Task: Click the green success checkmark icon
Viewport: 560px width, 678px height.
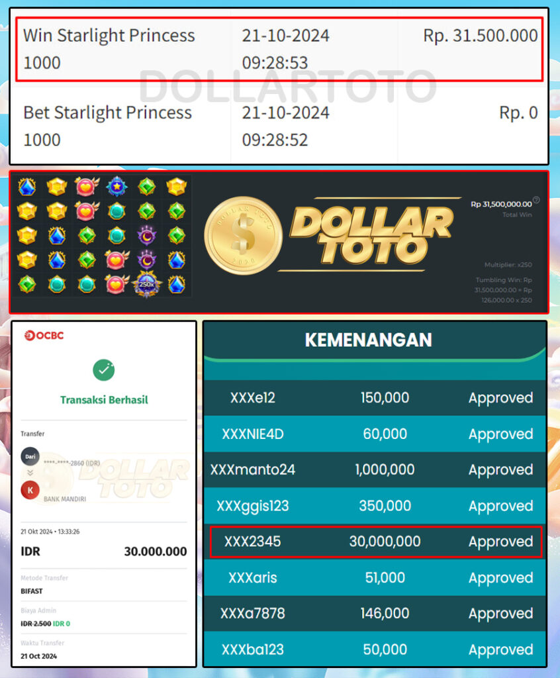Action: [x=104, y=370]
